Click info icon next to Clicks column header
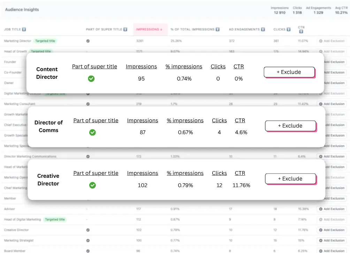 click(x=288, y=30)
